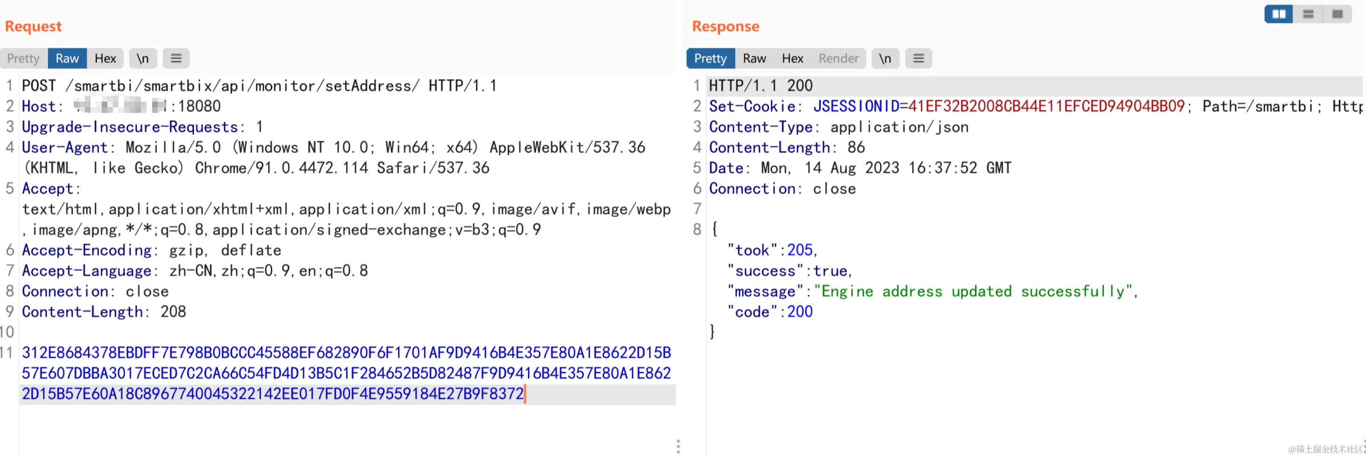Select the Raw tab in Request panel
This screenshot has width=1366, height=457.
pyautogui.click(x=67, y=58)
